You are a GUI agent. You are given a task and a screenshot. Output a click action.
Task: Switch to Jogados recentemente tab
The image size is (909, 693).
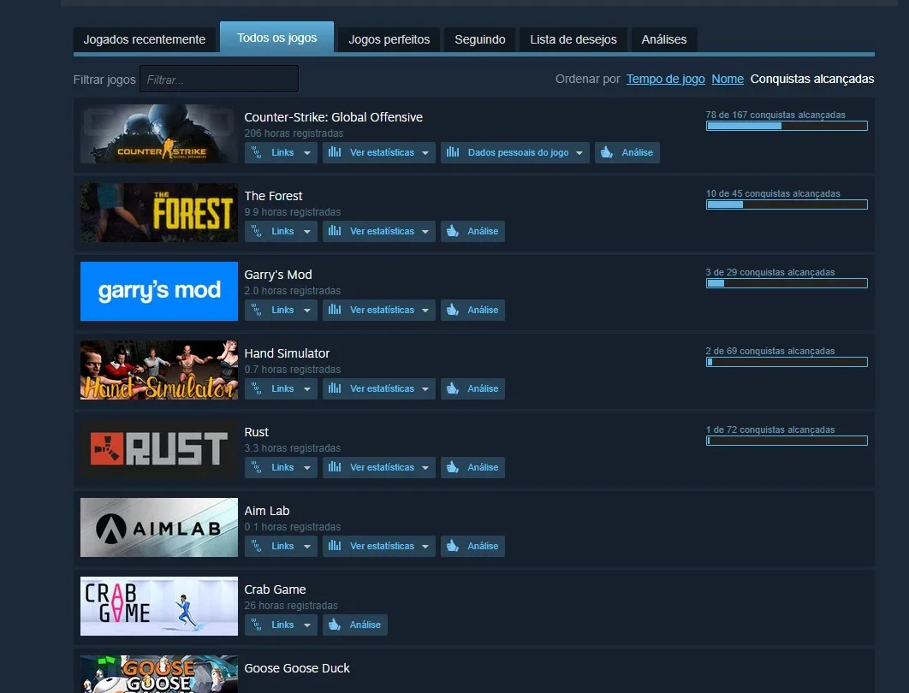(145, 39)
